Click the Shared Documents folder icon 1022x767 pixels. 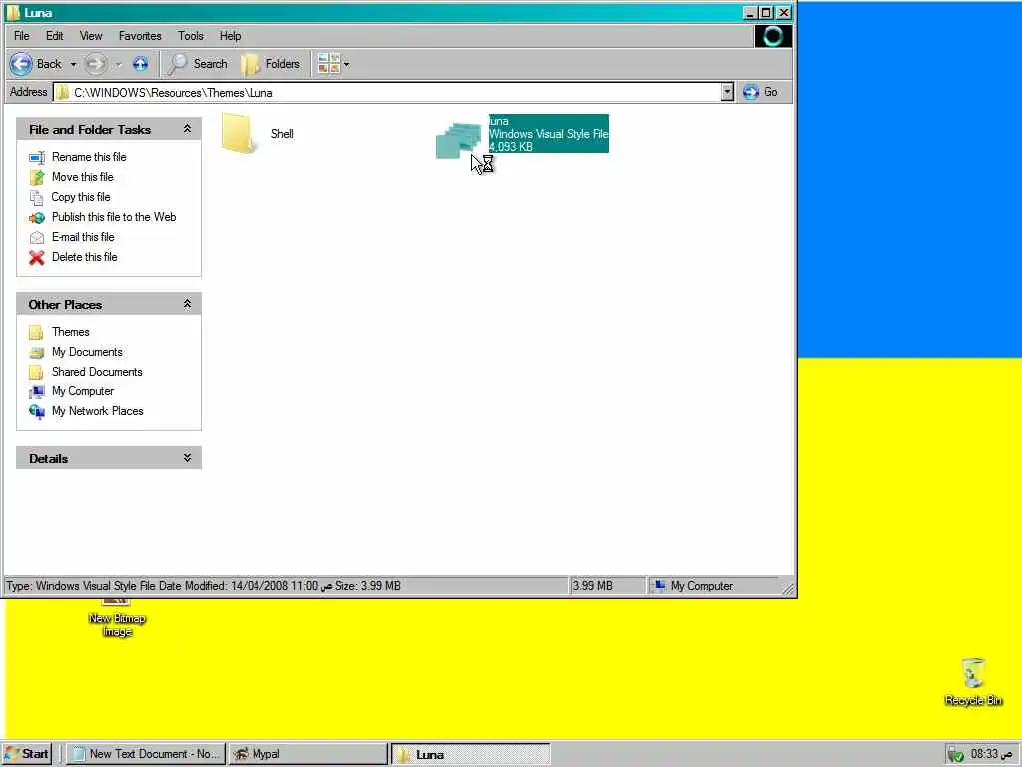(37, 372)
